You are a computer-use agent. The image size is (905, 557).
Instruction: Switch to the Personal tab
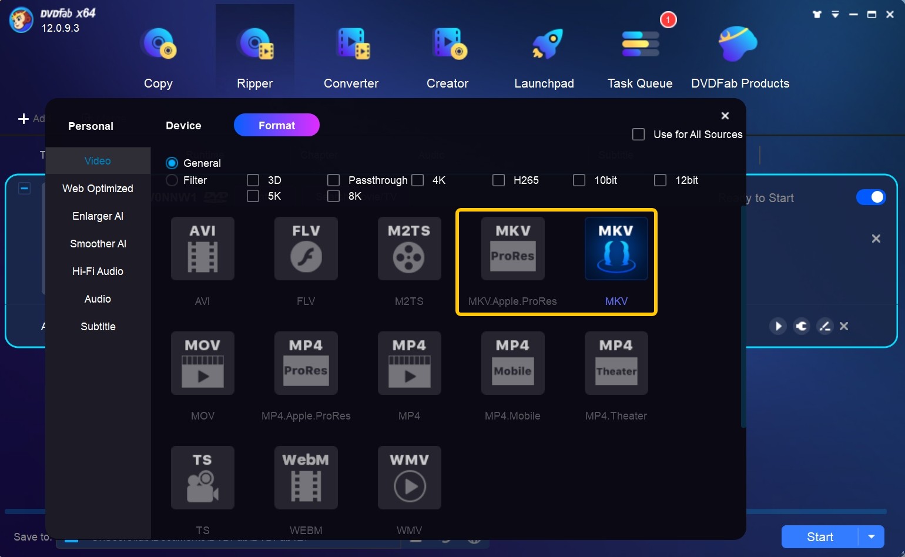pyautogui.click(x=90, y=126)
